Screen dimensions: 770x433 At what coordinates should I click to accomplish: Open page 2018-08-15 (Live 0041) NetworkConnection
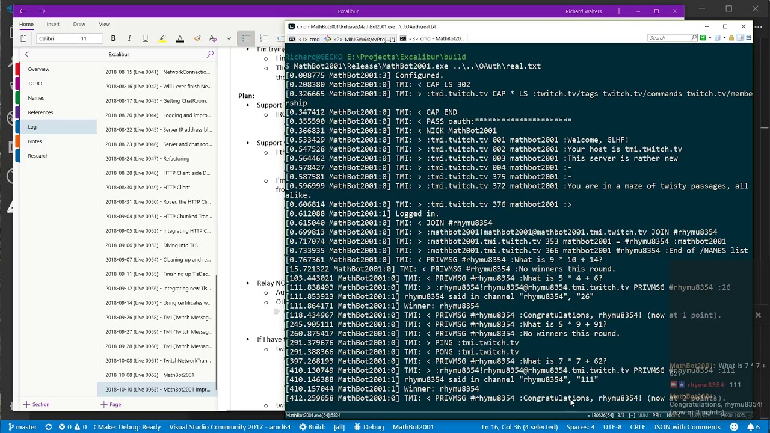(x=157, y=72)
